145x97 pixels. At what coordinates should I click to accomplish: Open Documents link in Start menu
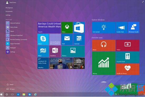(9, 11)
